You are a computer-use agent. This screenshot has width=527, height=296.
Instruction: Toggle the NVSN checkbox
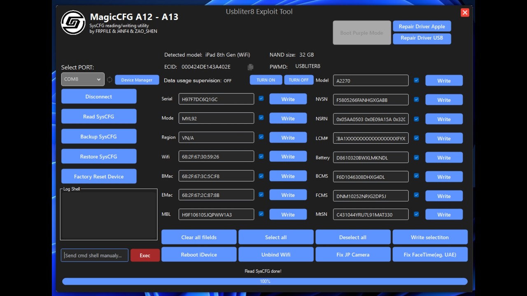[416, 99]
